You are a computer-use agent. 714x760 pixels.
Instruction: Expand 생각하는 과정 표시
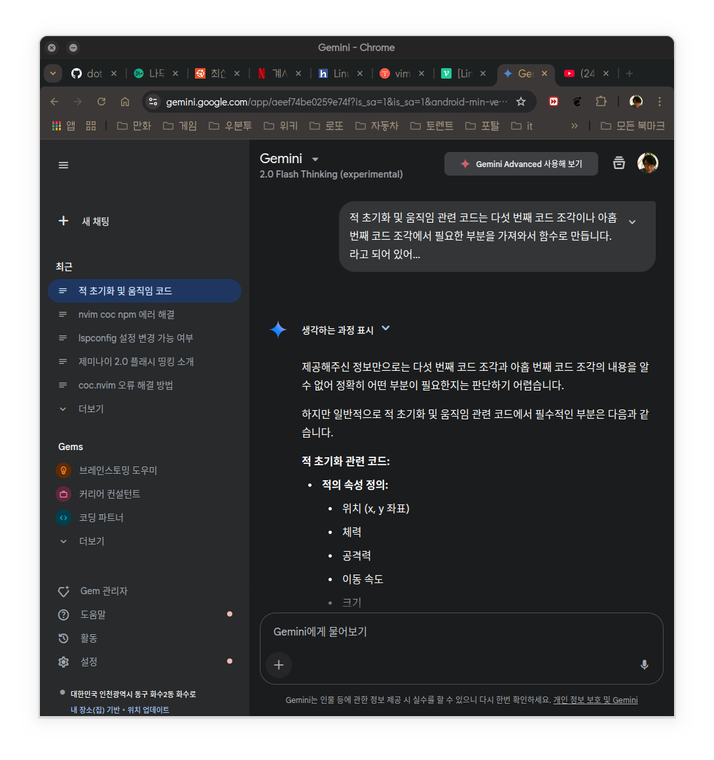tap(346, 330)
